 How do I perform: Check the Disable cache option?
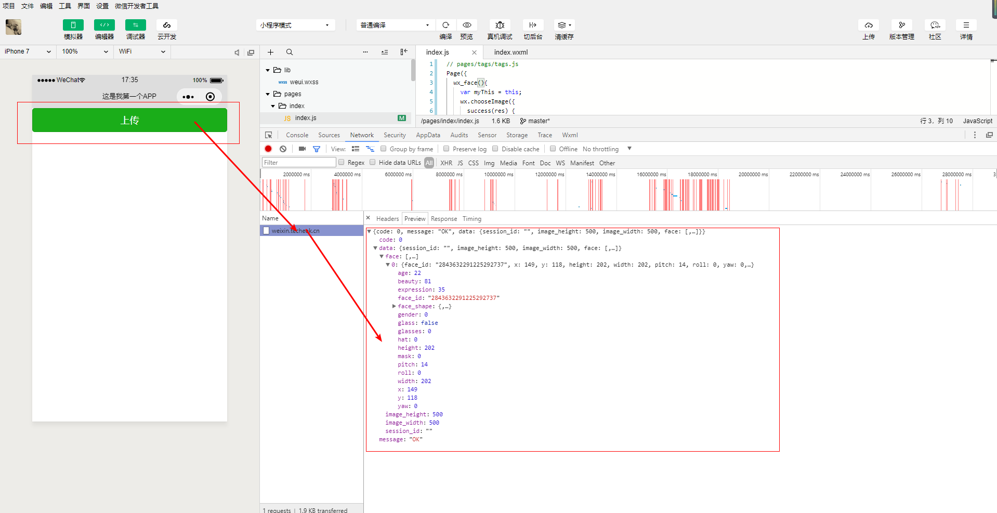point(495,149)
